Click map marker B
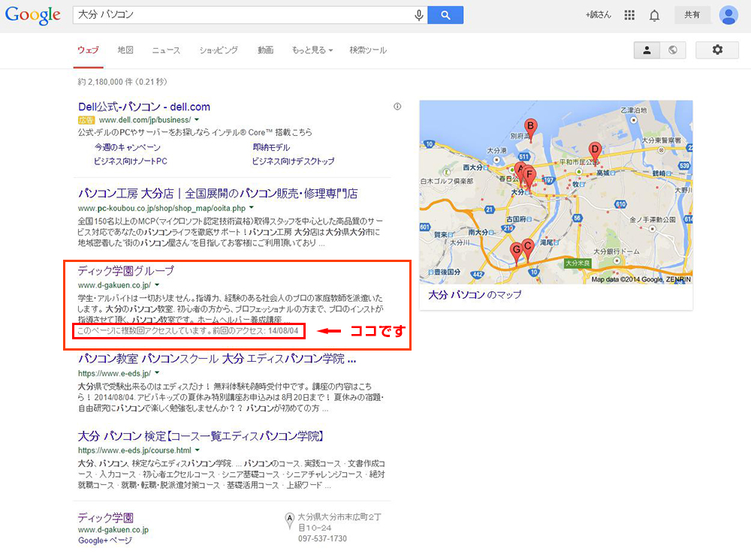The image size is (751, 554). click(530, 128)
